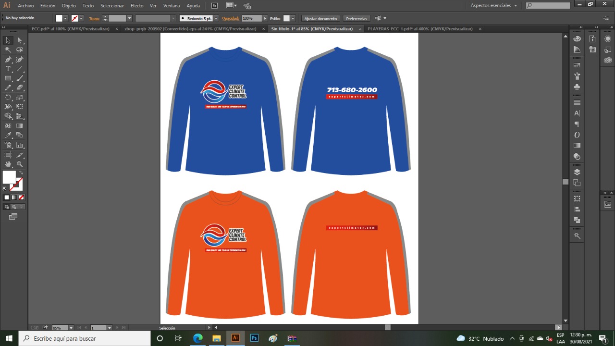Screen dimensions: 615x346
Task: Select the Direct Selection (white arrow) tool
Action: click(x=20, y=40)
